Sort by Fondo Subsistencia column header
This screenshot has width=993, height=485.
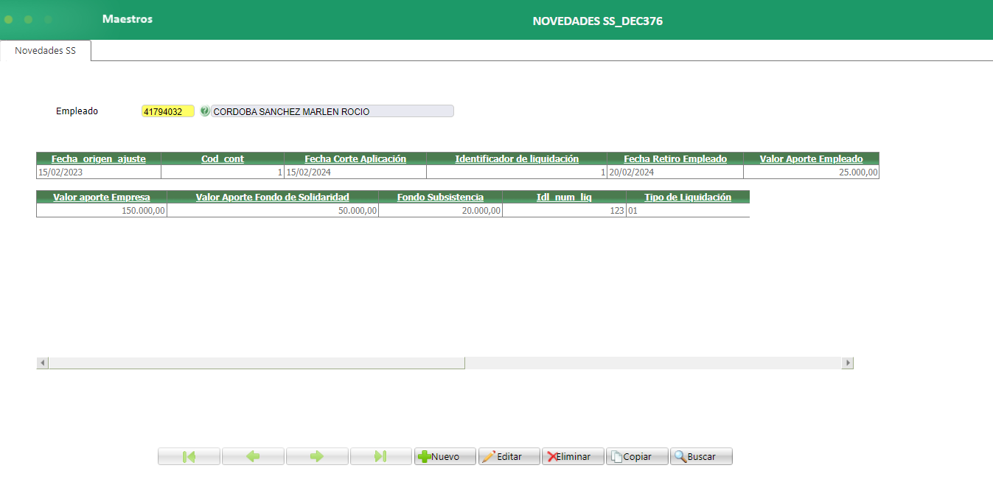[x=440, y=197]
